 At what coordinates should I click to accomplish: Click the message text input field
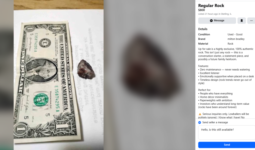click(226, 133)
